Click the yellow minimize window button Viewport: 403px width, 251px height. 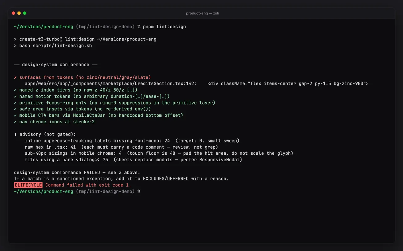coord(19,13)
